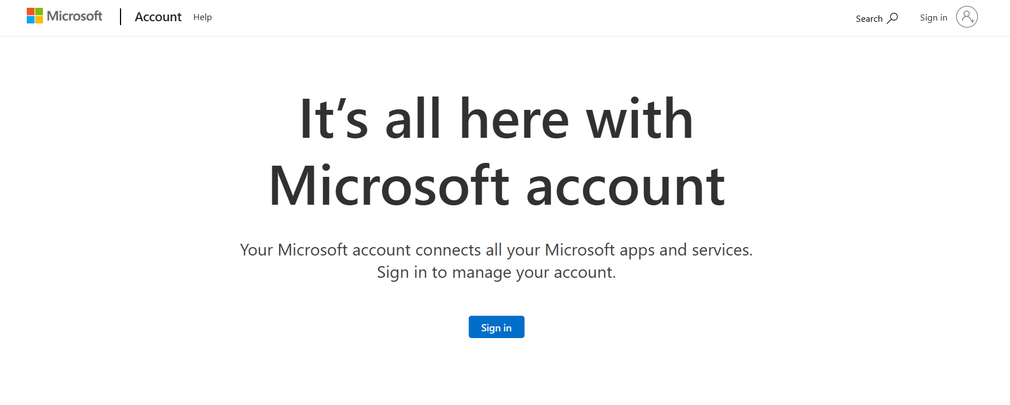Image resolution: width=1010 pixels, height=405 pixels.
Task: Open the Account section in the header
Action: [157, 17]
